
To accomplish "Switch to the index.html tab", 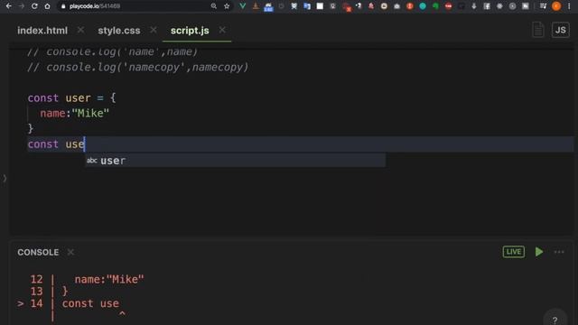I will coord(42,31).
